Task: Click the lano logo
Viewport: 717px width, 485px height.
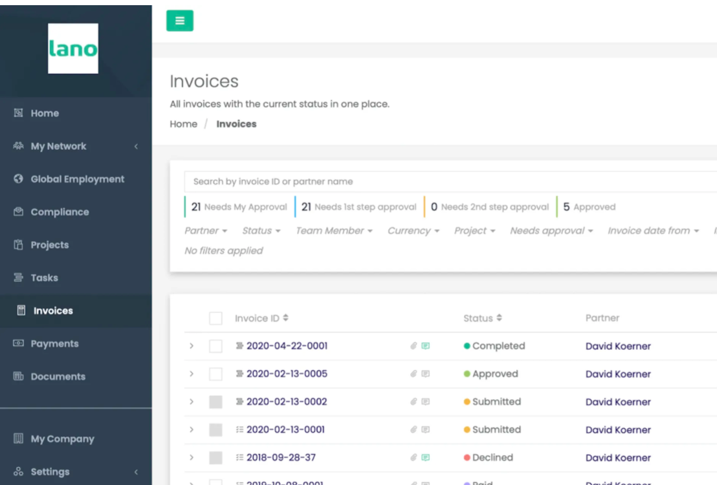Action: pos(73,48)
